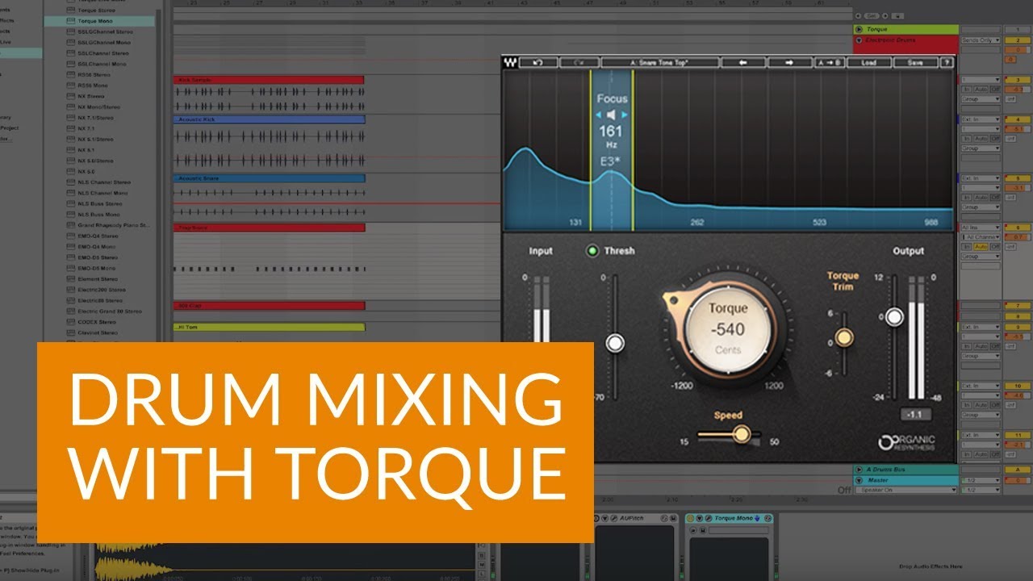Click the Organic ReSynthesis logo
Image resolution: width=1033 pixels, height=581 pixels.
coord(908,442)
